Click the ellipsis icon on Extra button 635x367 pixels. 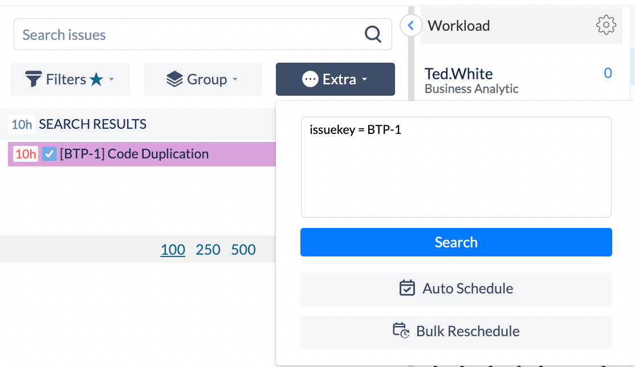[310, 79]
